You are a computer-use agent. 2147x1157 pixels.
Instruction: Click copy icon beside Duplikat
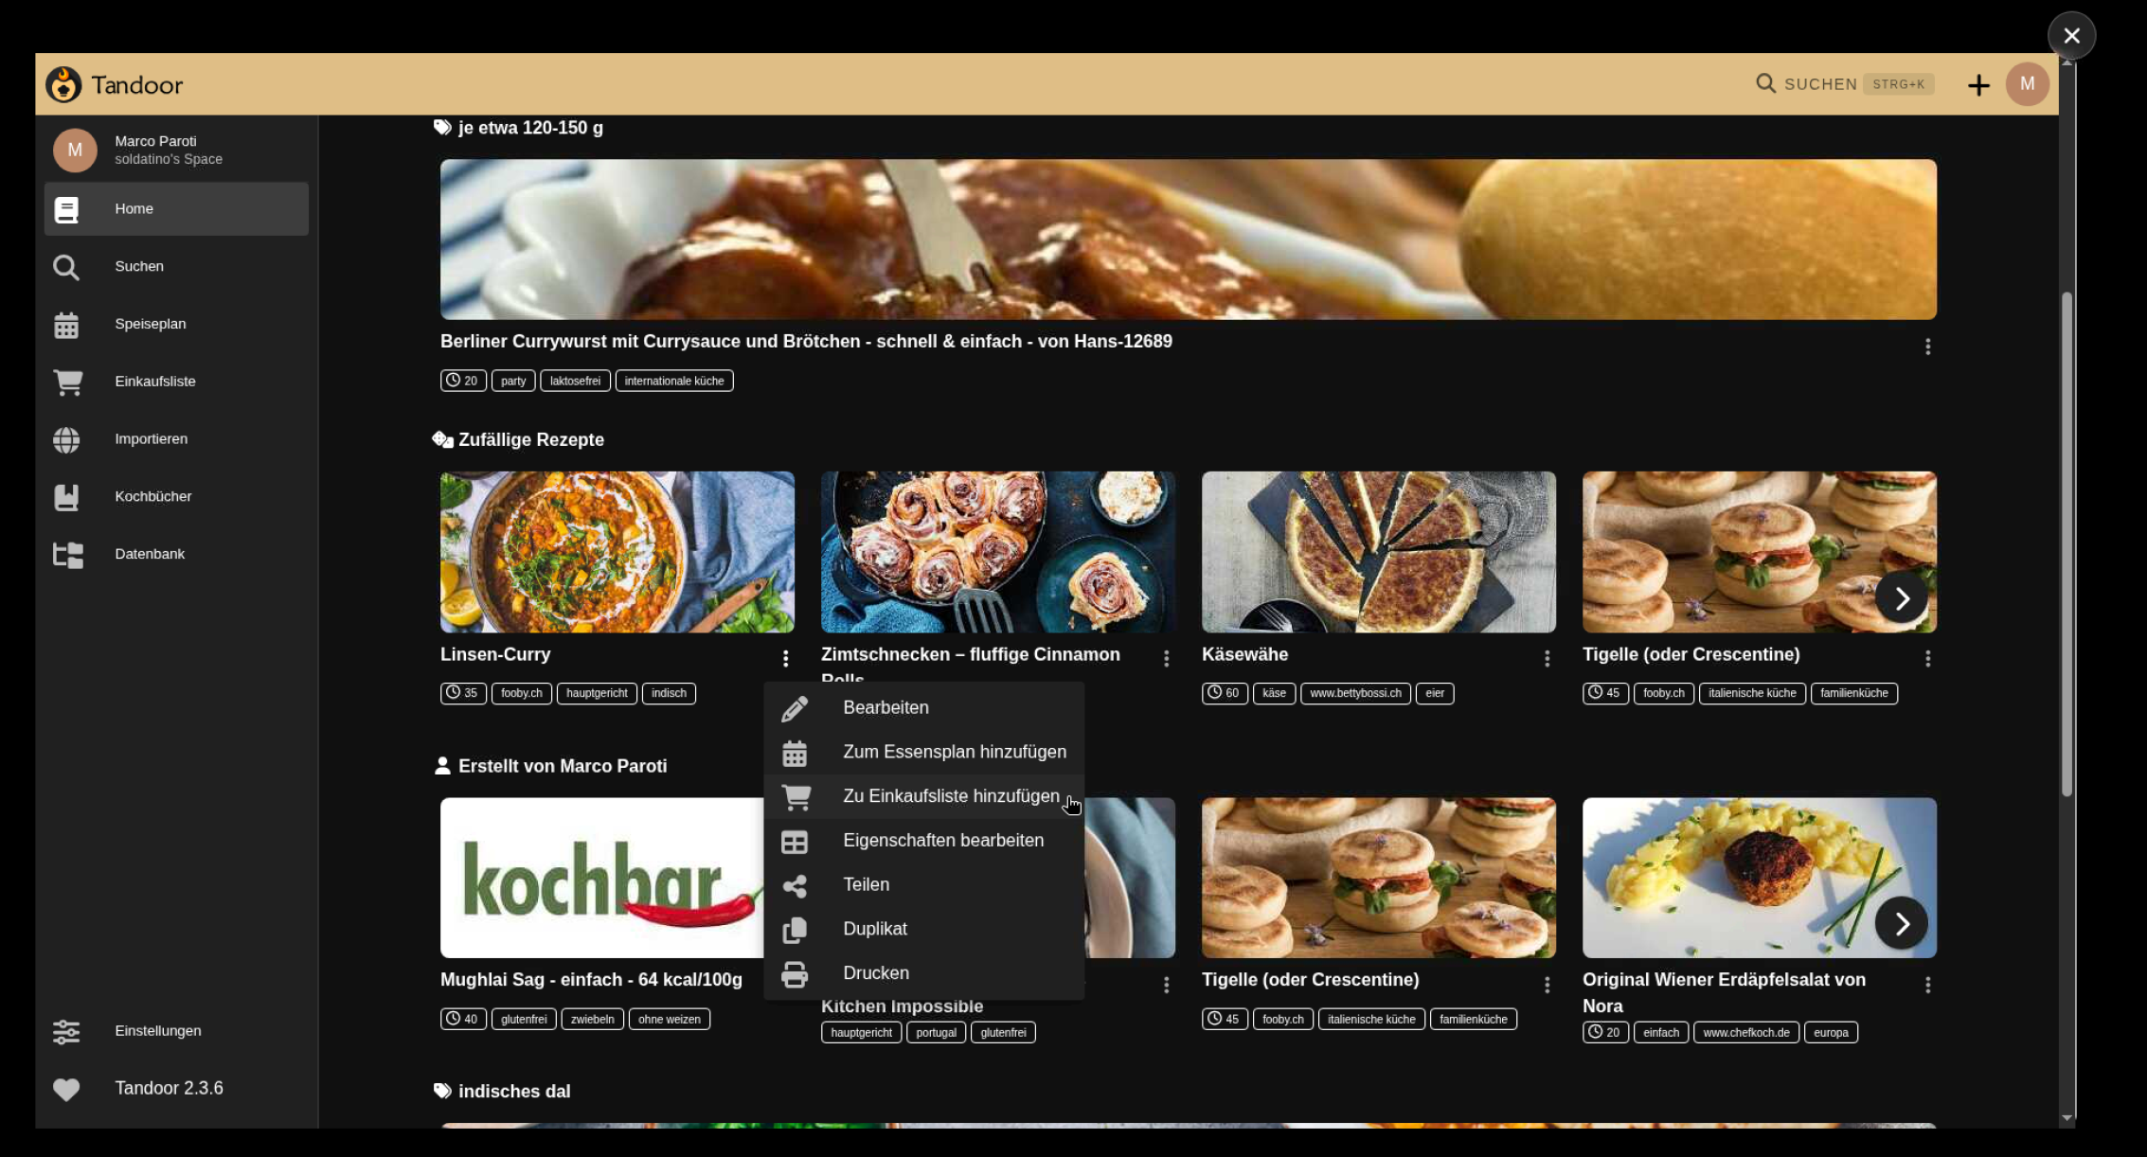(794, 930)
